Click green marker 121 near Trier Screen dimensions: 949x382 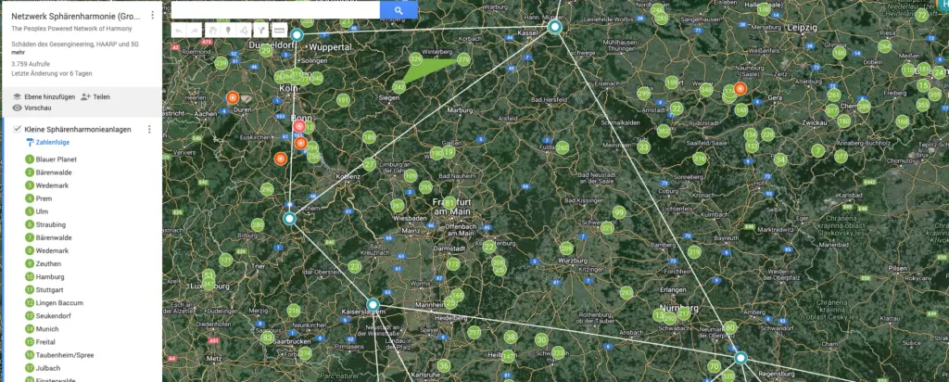[226, 260]
